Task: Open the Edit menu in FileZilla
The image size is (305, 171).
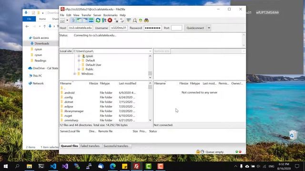Action: [69, 15]
